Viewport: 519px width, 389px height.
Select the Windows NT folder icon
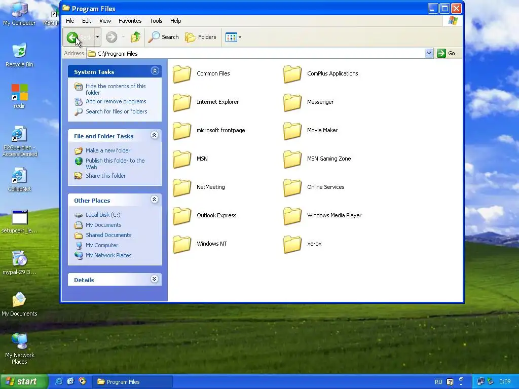(x=182, y=244)
